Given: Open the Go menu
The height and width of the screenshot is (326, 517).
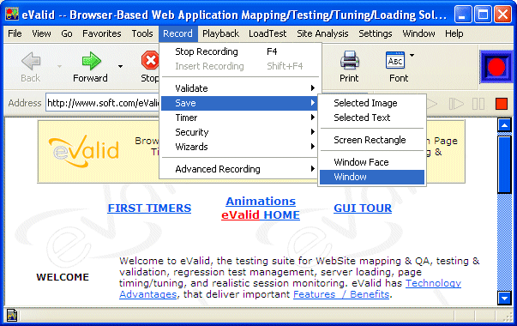Looking at the screenshot, I should [67, 33].
